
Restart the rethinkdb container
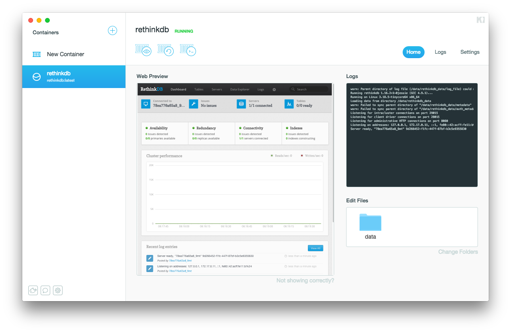(166, 50)
